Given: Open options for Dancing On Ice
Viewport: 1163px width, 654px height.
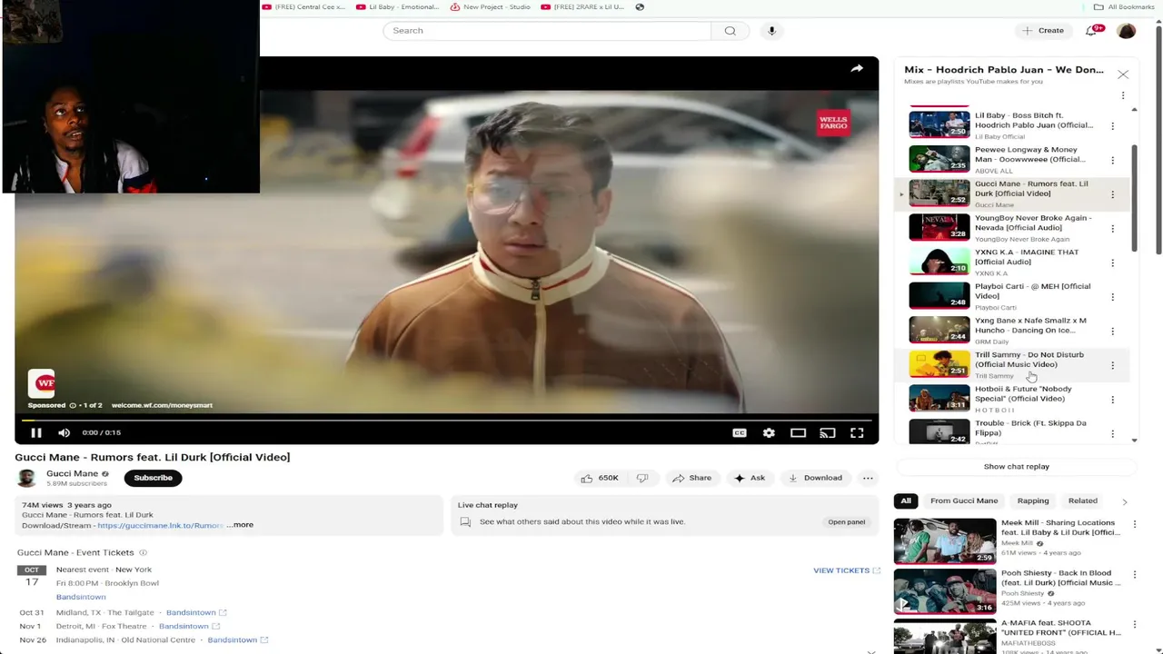Looking at the screenshot, I should (x=1112, y=332).
